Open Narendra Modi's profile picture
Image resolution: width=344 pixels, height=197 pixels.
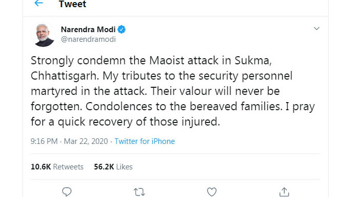tap(44, 35)
